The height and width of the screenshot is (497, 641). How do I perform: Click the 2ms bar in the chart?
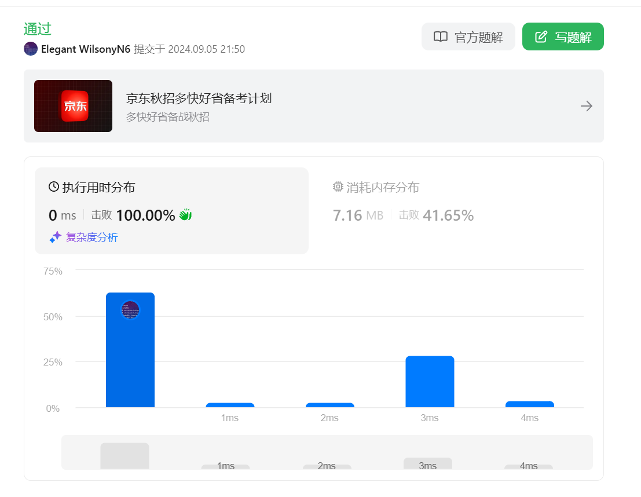point(330,405)
